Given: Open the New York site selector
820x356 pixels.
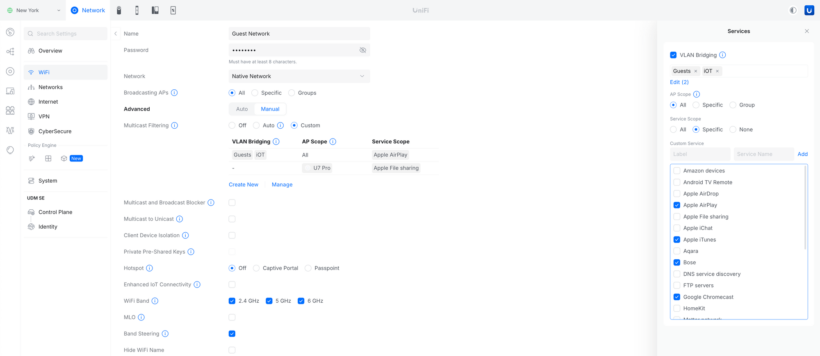Looking at the screenshot, I should coord(34,10).
